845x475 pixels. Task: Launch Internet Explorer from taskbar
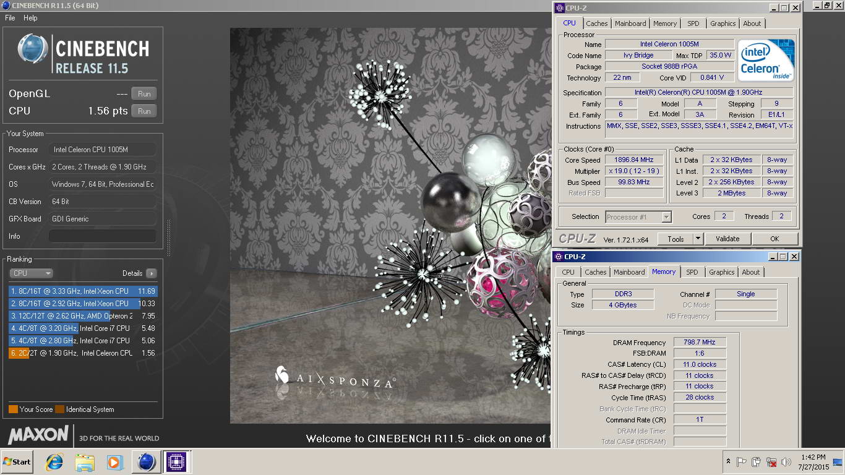click(x=55, y=462)
